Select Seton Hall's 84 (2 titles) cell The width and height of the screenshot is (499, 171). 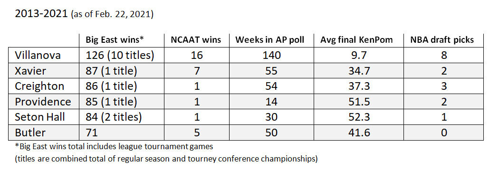[x=114, y=117]
